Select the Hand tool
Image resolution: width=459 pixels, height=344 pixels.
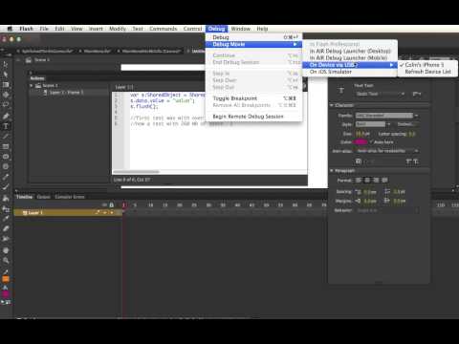[x=6, y=250]
